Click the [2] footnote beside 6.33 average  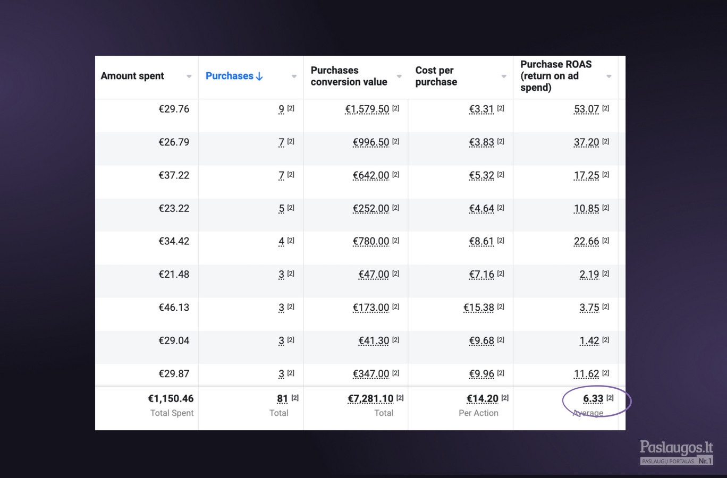(610, 397)
